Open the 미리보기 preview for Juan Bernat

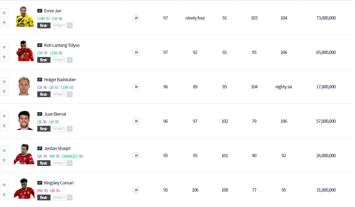click(59, 129)
